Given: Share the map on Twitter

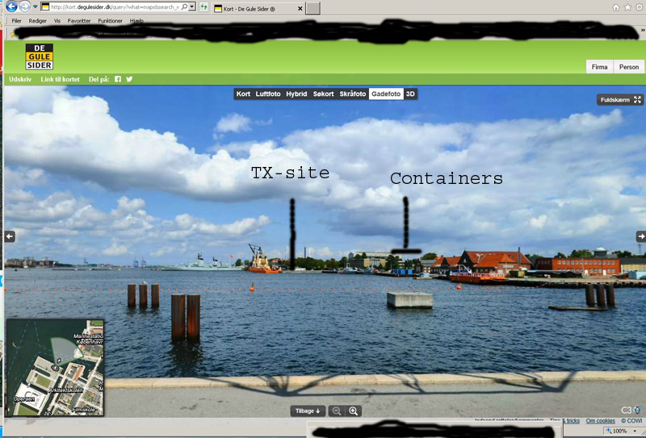Looking at the screenshot, I should (x=129, y=79).
